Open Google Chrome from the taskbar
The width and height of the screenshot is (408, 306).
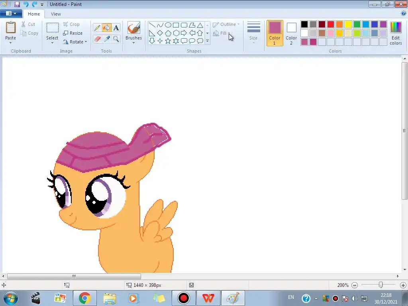[85, 298]
